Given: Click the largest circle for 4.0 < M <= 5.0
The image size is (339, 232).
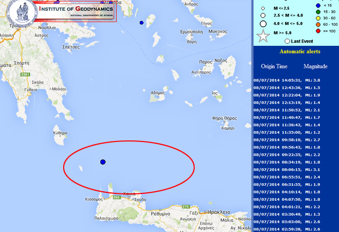Looking at the screenshot, I should tap(263, 23).
